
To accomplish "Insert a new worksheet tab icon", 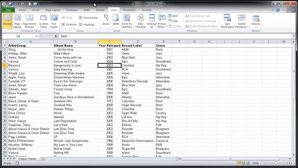I will click(42, 159).
